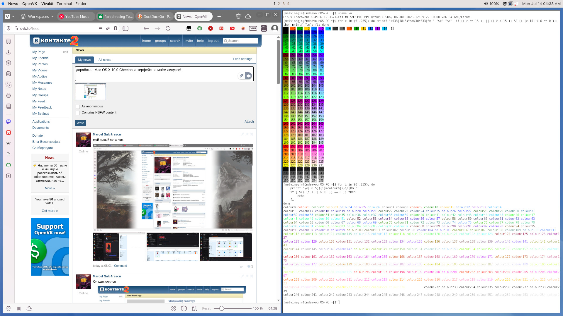Open the Mastodon web panel
Image resolution: width=563 pixels, height=316 pixels.
(x=9, y=122)
